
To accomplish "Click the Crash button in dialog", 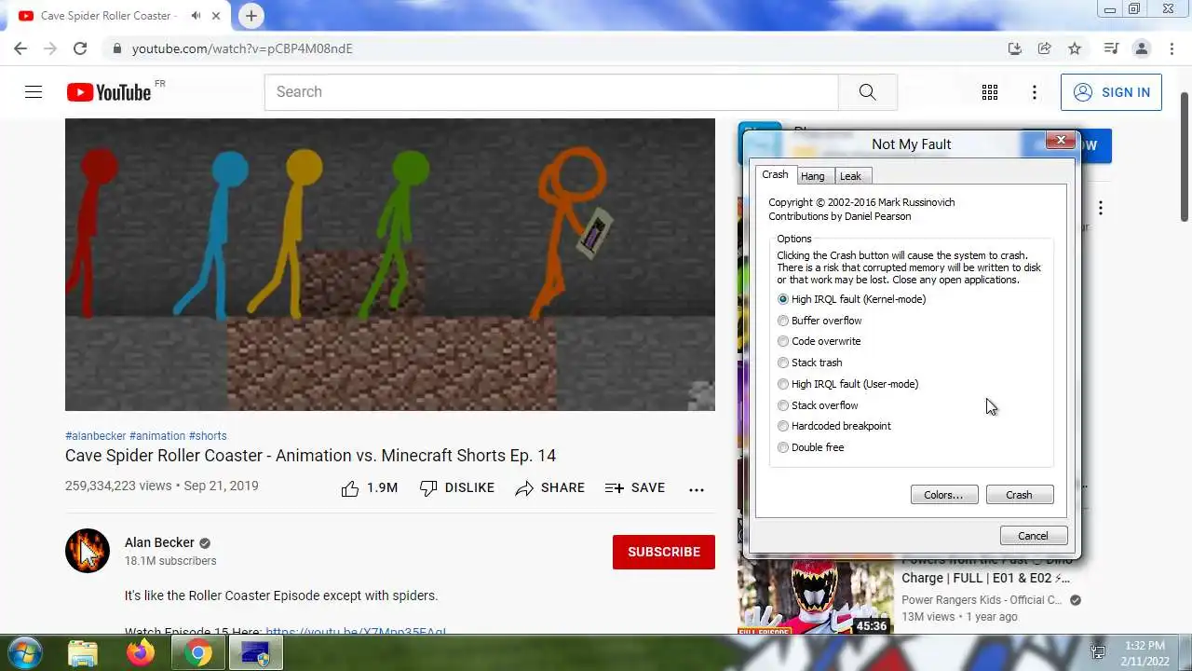I will tap(1019, 495).
